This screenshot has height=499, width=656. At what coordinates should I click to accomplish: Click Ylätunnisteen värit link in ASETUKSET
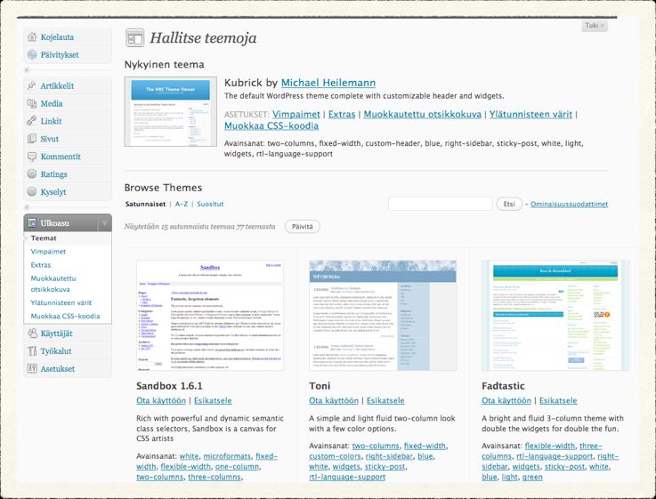coord(530,114)
